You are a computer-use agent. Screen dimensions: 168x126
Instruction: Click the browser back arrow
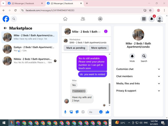coord(4,10)
